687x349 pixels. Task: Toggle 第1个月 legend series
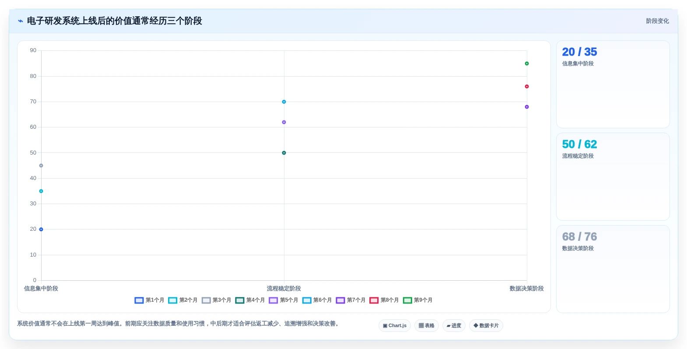pos(149,300)
